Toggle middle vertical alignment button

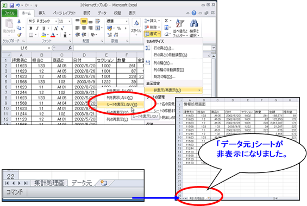pos(84,21)
